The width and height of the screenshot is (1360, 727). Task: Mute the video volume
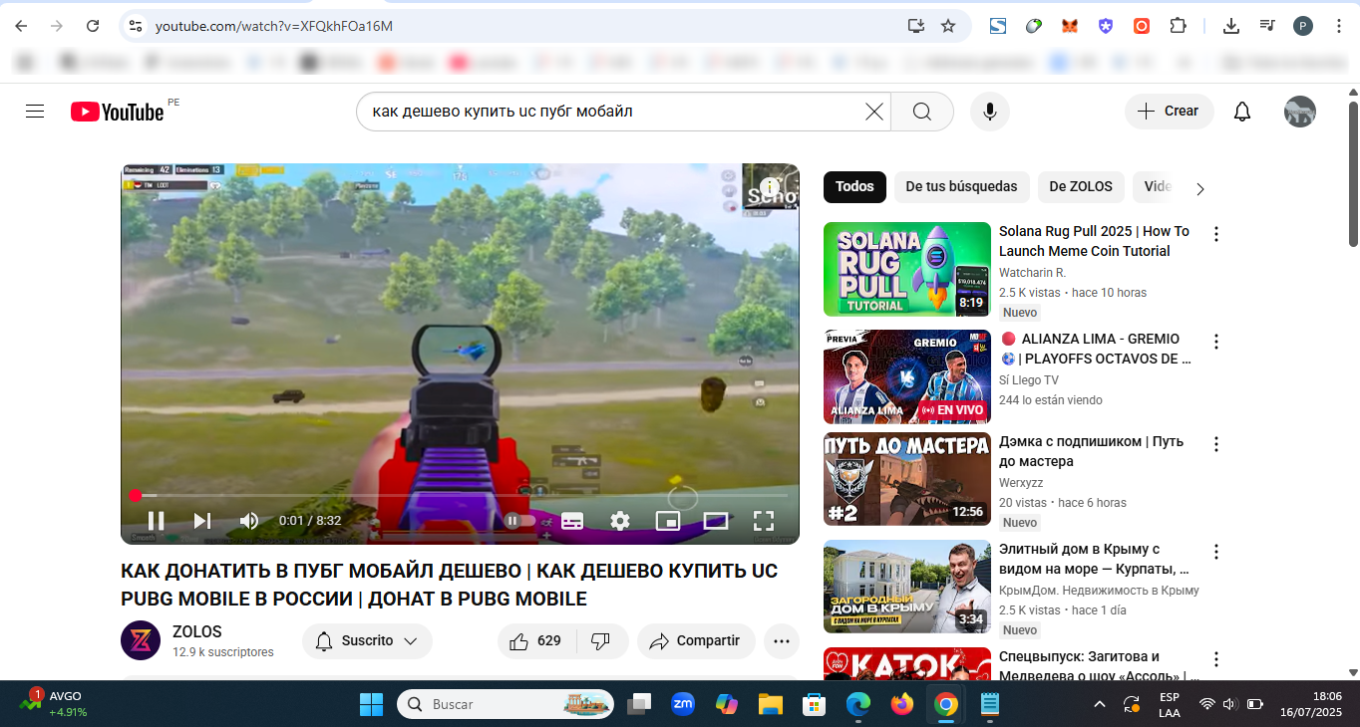click(249, 521)
